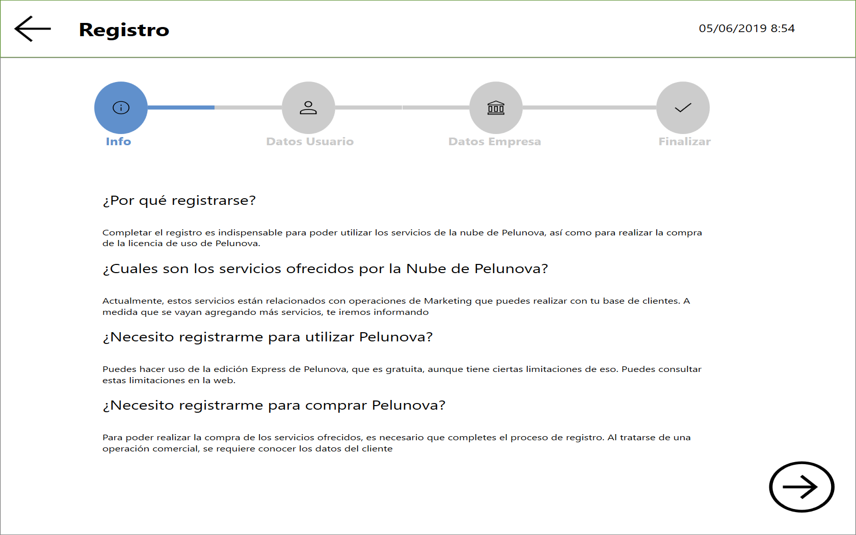Viewport: 856px width, 535px height.
Task: Click heading ¿Necesito registrarme para utilizar Pelunova?
Action: point(267,337)
